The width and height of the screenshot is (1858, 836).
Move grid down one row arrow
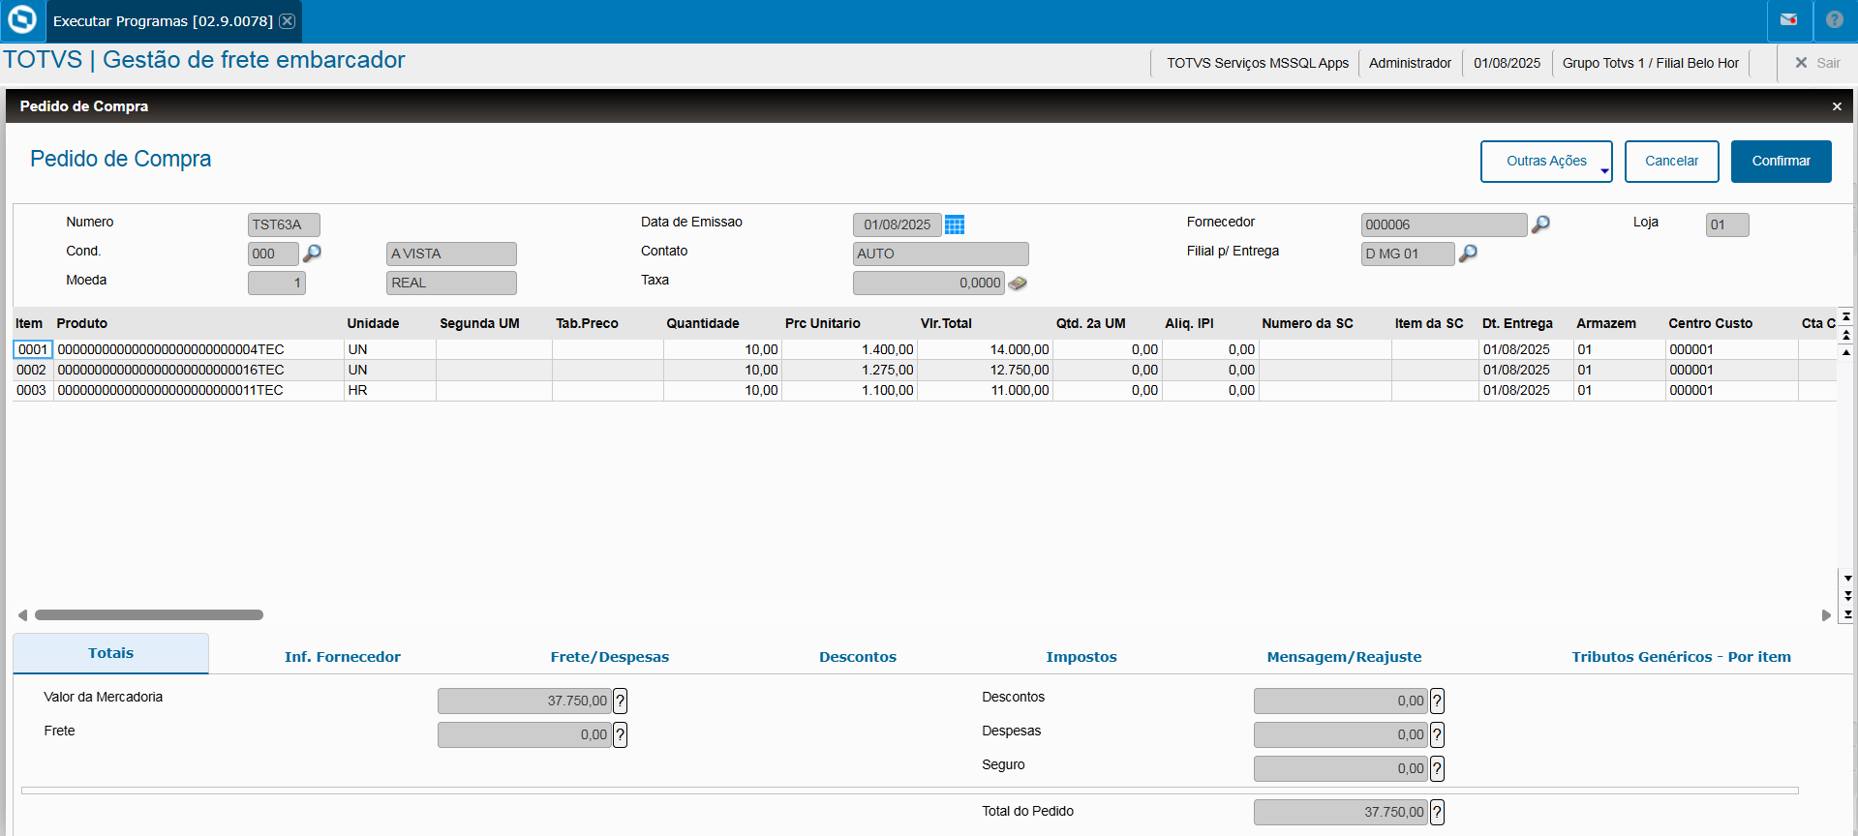[1847, 578]
